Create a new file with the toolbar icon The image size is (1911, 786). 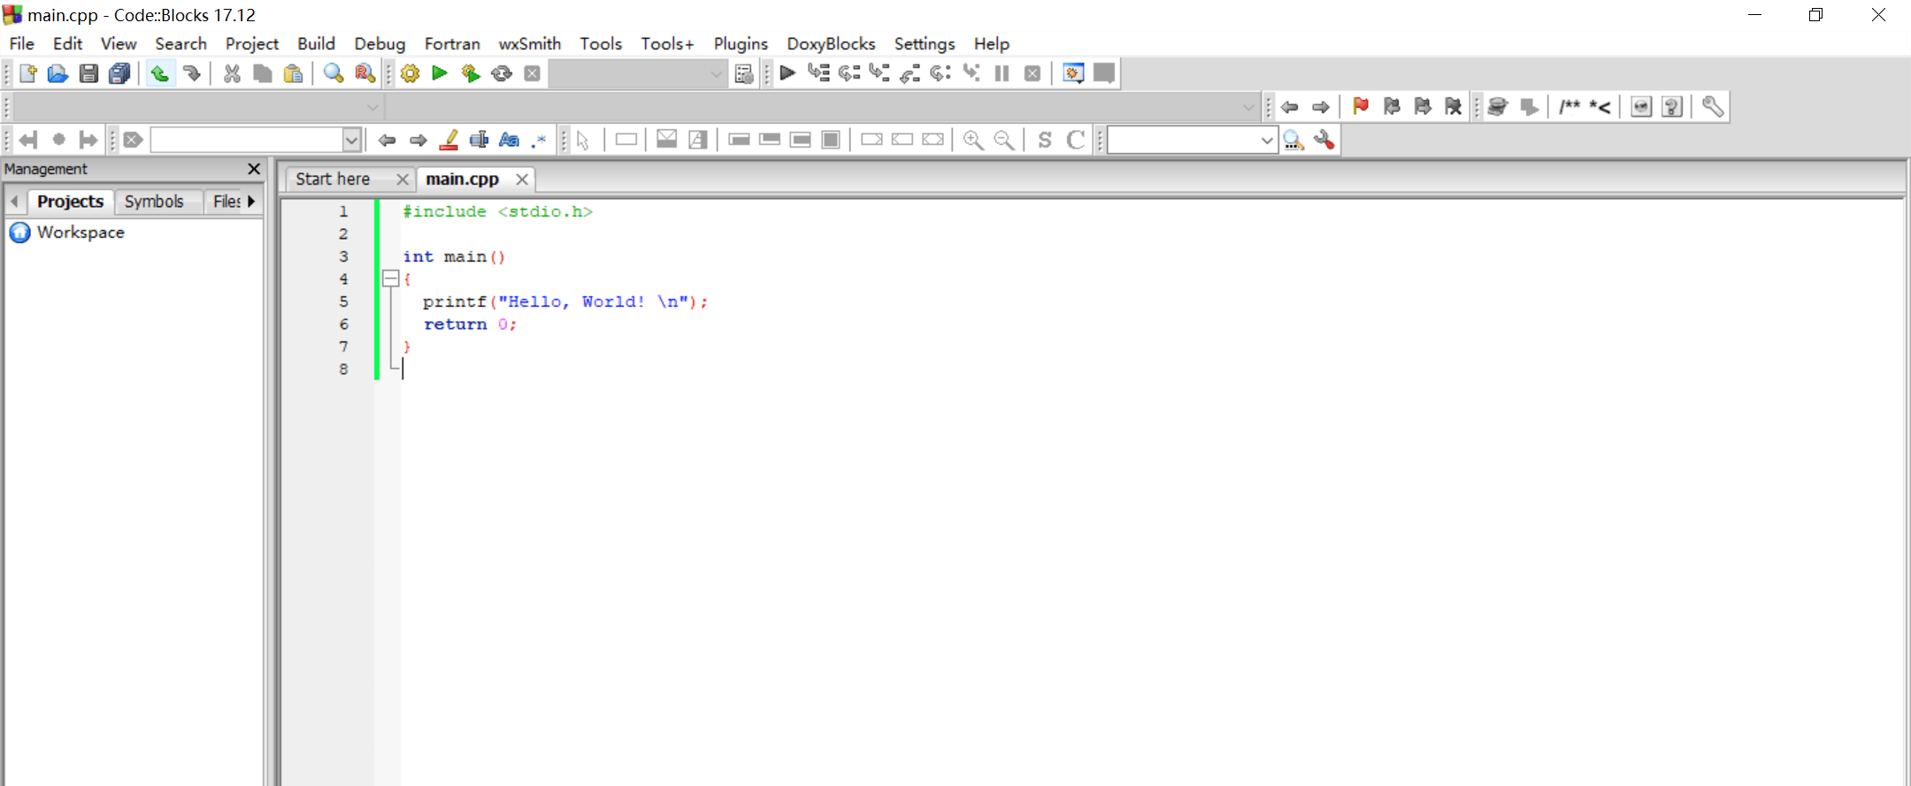tap(27, 73)
